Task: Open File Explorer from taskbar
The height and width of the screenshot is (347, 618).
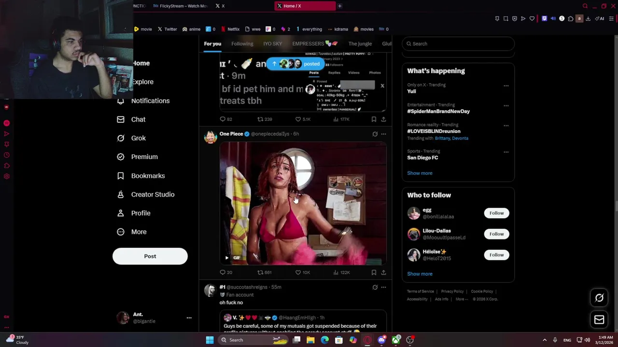Action: (310, 340)
